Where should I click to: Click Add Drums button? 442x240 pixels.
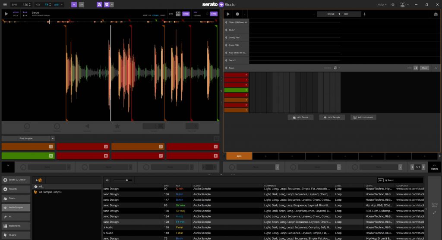[x=300, y=117]
